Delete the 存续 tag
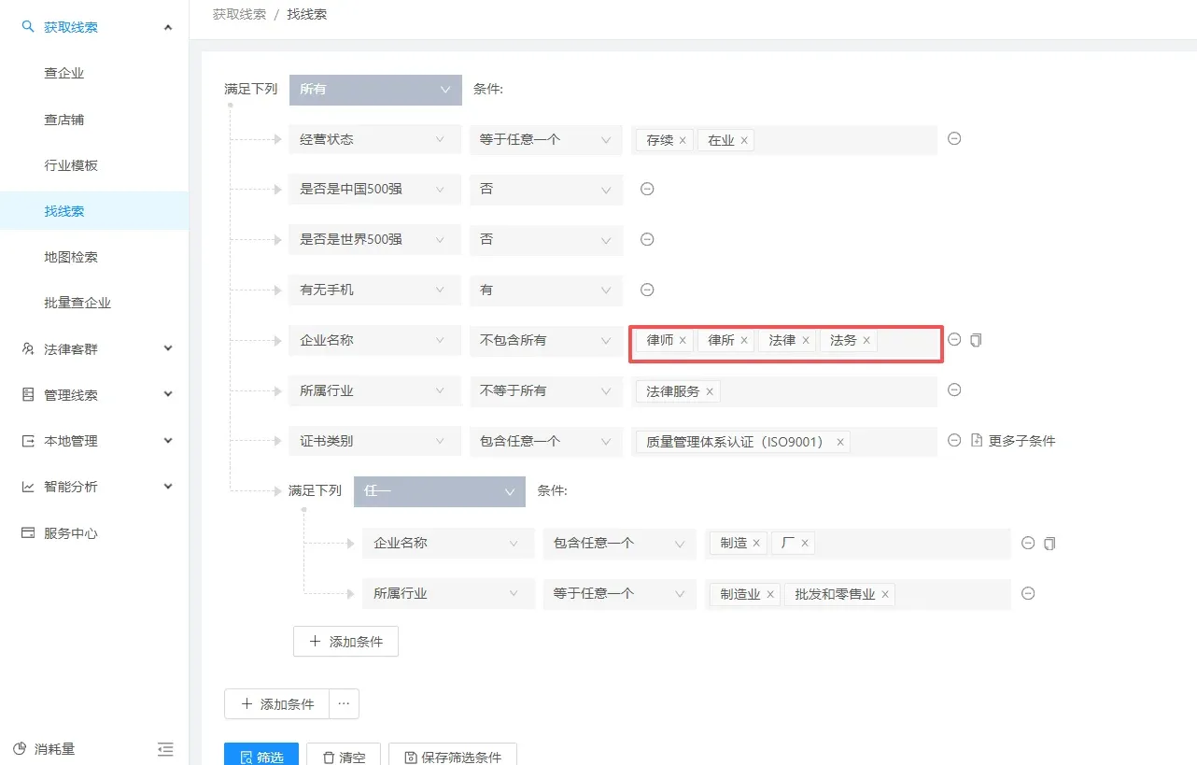Viewport: 1197px width, 765px height. [683, 140]
